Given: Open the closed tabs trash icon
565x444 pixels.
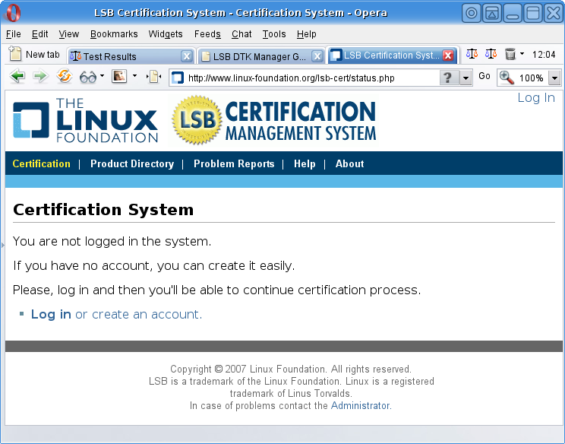Looking at the screenshot, I should pyautogui.click(x=510, y=54).
